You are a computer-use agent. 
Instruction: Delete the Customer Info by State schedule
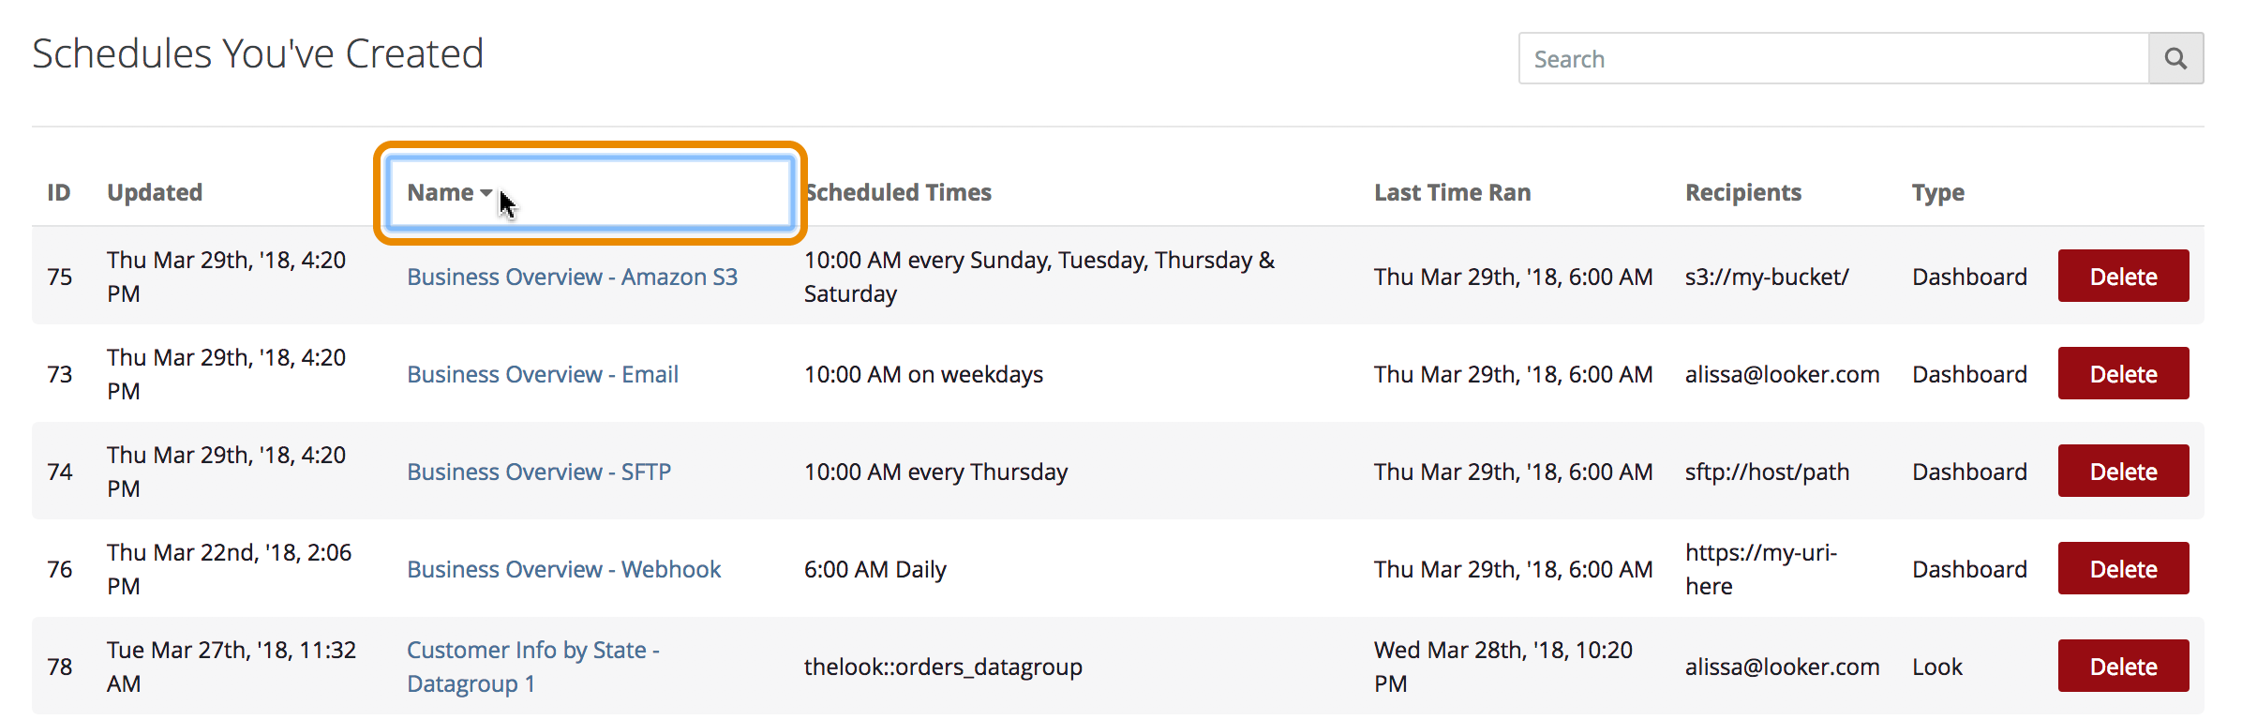pyautogui.click(x=2123, y=667)
